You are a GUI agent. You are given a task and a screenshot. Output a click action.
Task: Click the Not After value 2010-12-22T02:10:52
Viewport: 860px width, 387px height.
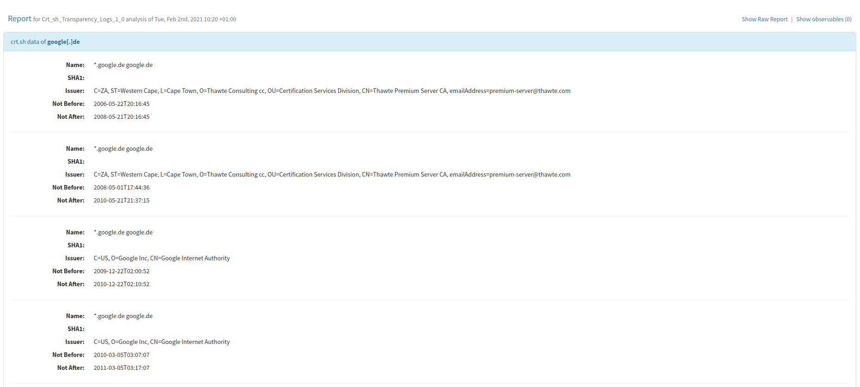pos(121,284)
